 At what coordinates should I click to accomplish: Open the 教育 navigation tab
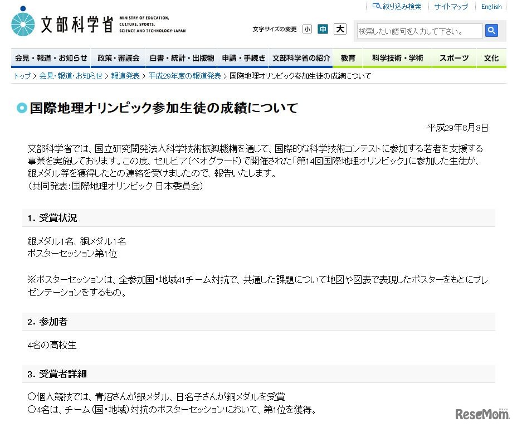(x=348, y=58)
